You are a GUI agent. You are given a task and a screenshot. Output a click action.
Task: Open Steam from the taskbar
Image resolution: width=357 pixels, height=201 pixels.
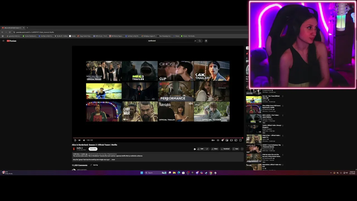tap(206, 173)
